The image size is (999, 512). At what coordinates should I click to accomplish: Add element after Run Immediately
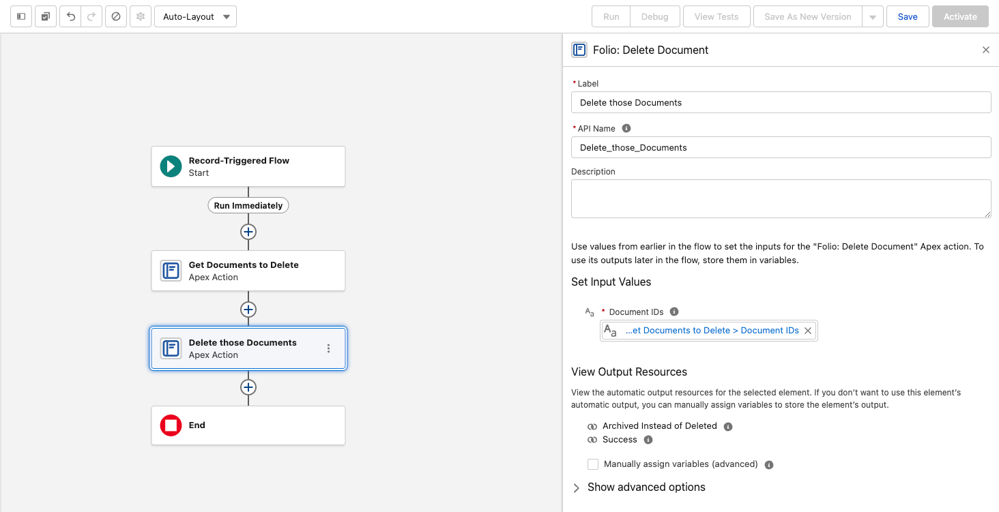tap(248, 232)
